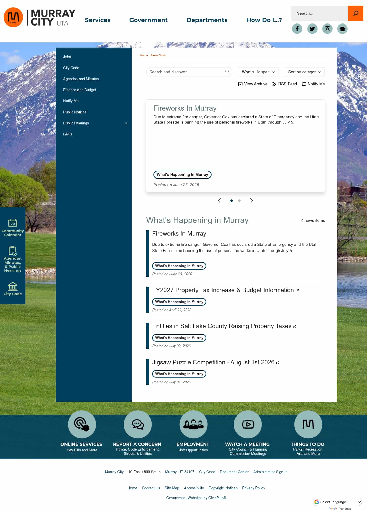Click the Report a Concern circle icon

pyautogui.click(x=138, y=424)
